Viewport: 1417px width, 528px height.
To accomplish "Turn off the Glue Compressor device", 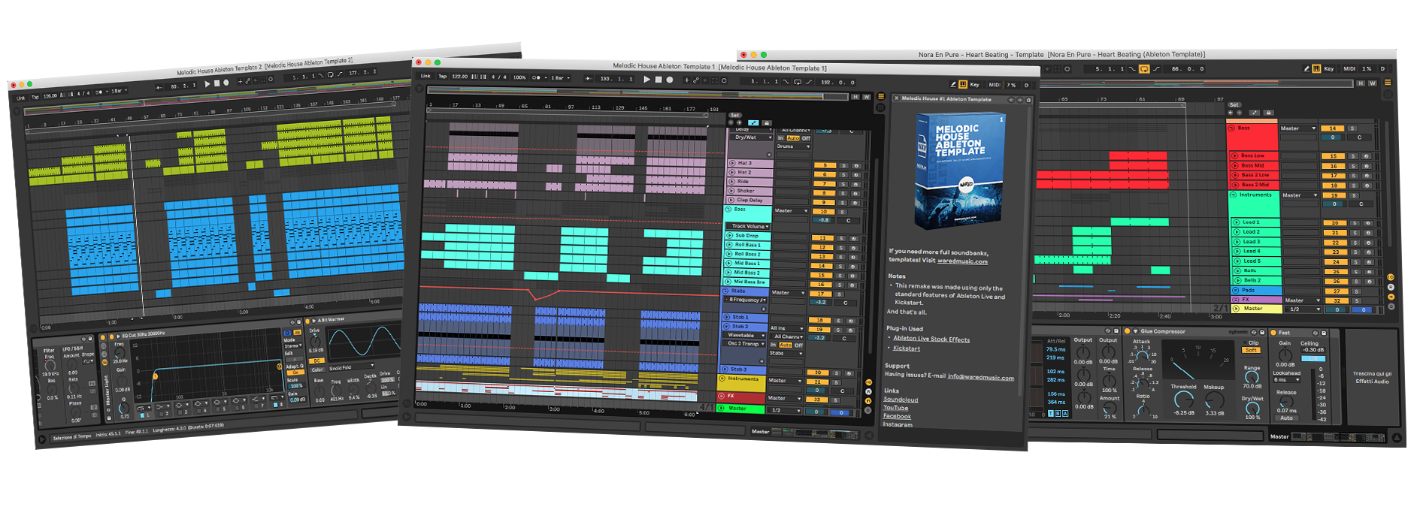I will coord(1127,331).
